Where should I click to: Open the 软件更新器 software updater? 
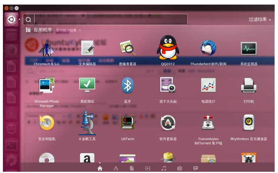click(168, 123)
